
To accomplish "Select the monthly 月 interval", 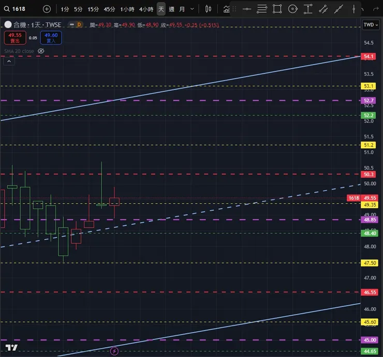I will pos(182,9).
